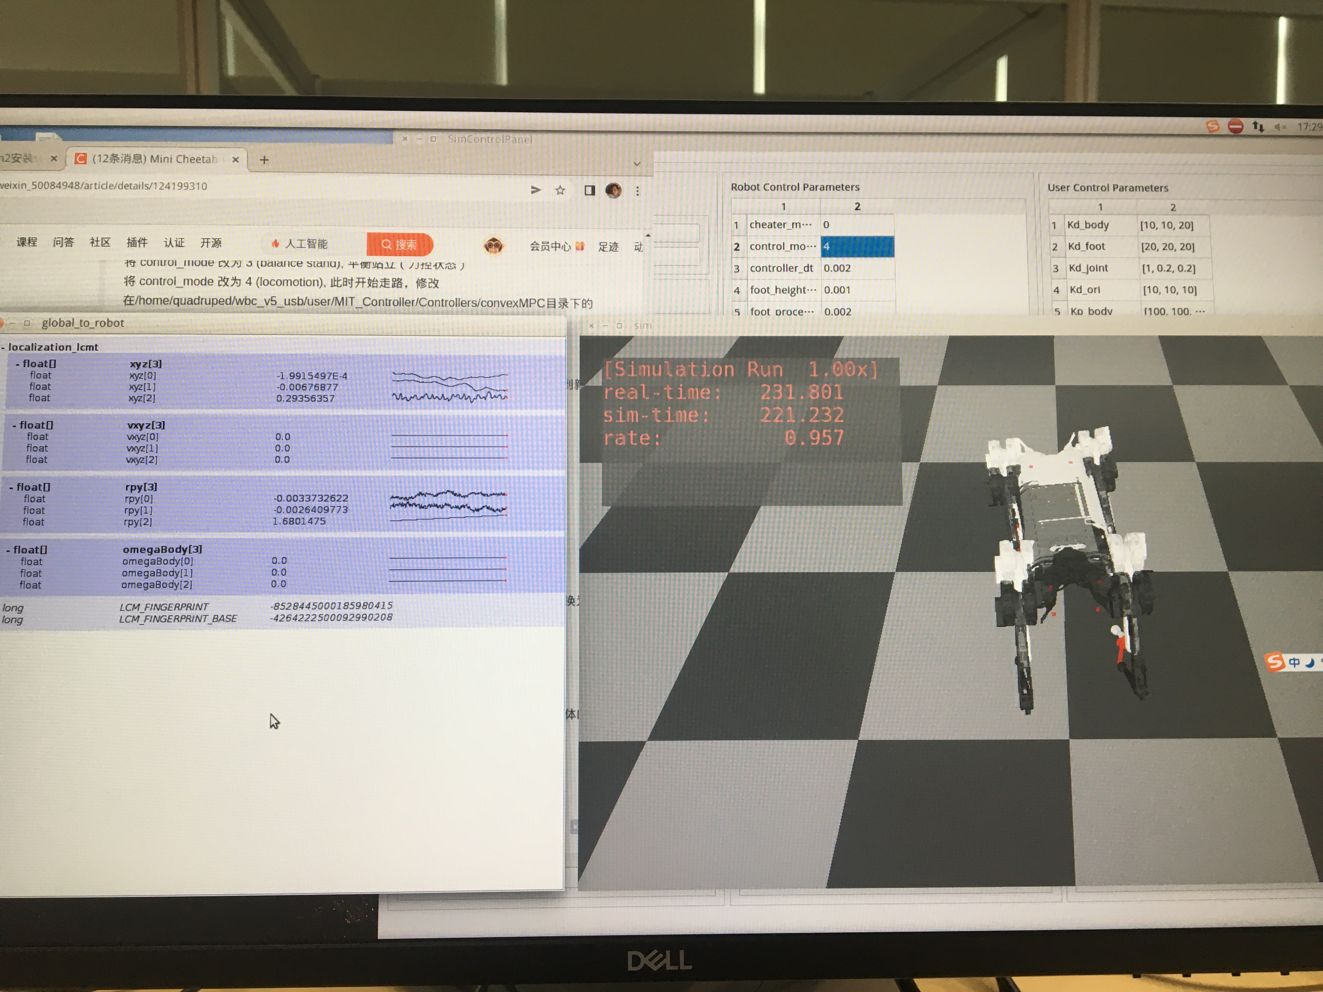Expand the tab search chevron

(637, 164)
